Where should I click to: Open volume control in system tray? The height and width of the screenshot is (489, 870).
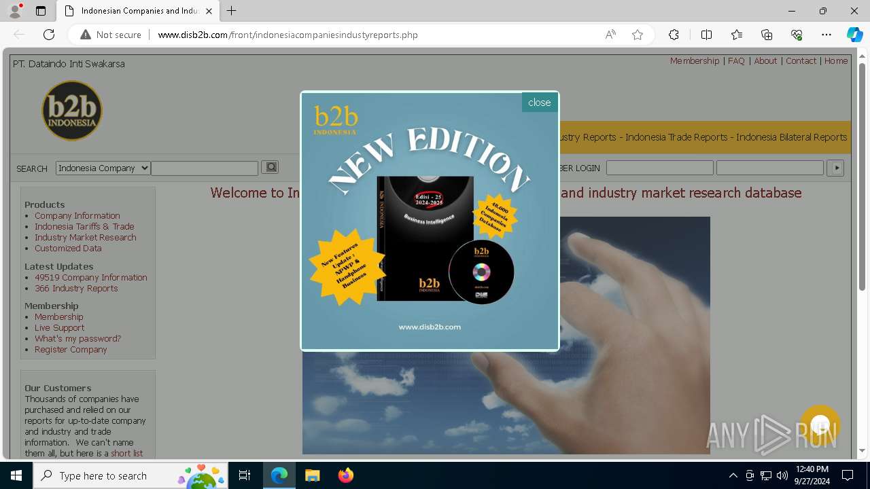click(x=782, y=475)
